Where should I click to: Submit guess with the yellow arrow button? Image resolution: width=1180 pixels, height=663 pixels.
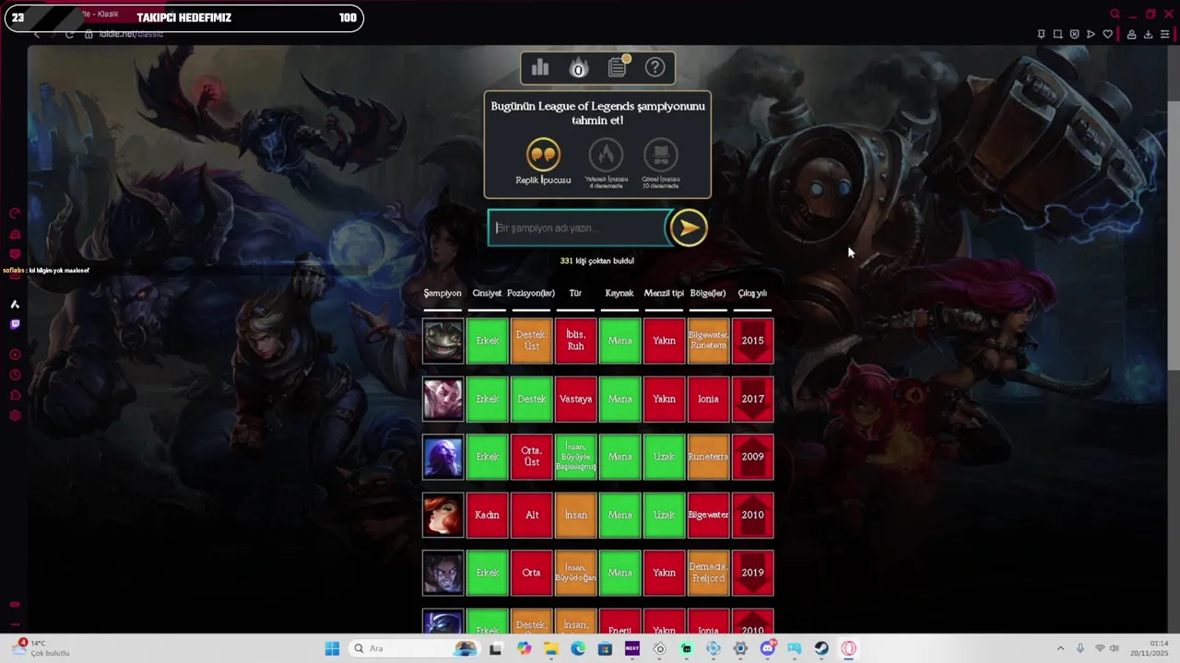click(x=688, y=228)
